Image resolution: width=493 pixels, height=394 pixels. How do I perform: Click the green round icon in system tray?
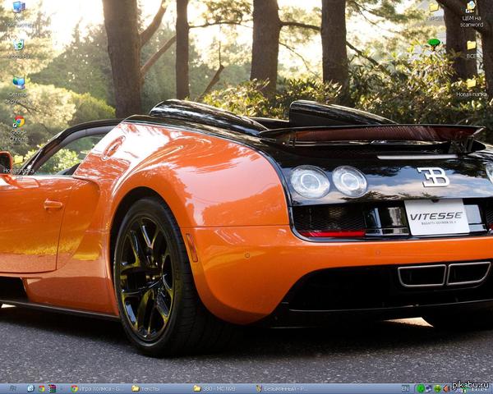pyautogui.click(x=420, y=388)
